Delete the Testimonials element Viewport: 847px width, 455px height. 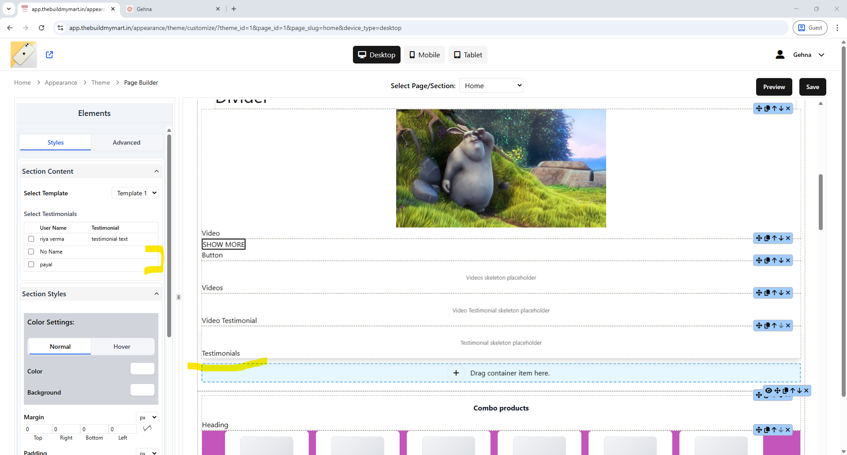[x=788, y=325]
